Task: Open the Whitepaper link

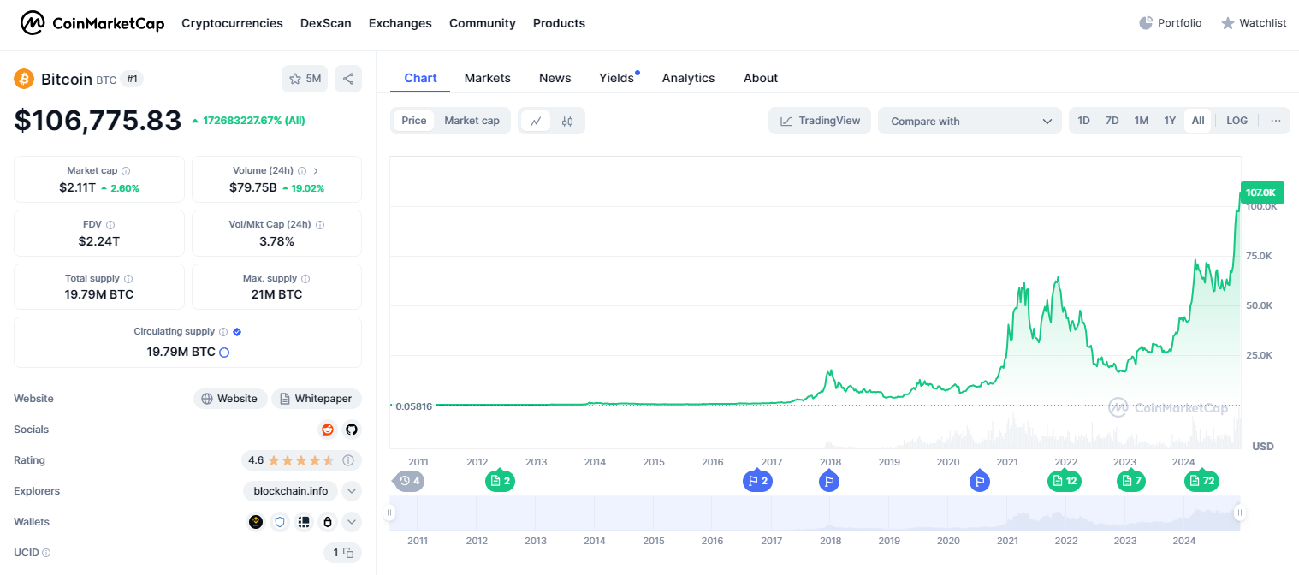Action: pyautogui.click(x=317, y=399)
